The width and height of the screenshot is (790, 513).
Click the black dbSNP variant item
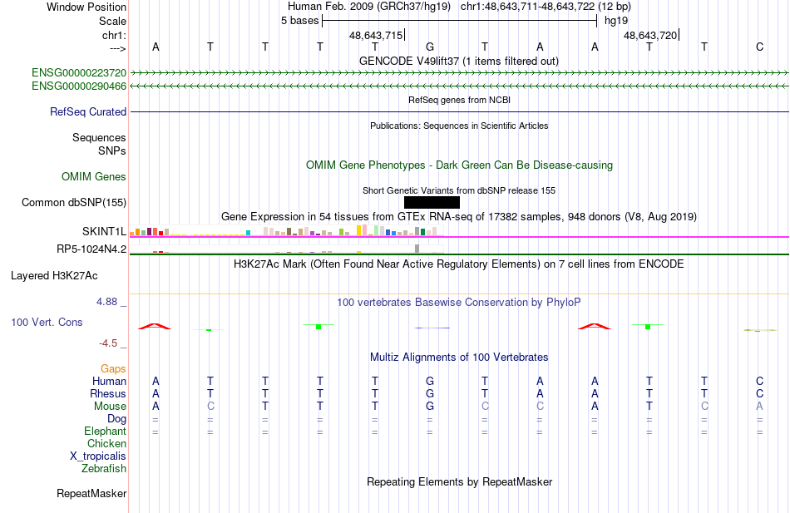pyautogui.click(x=432, y=203)
